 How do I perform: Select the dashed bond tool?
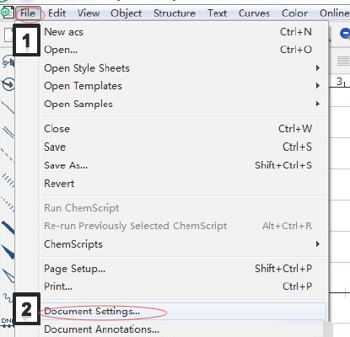(x=8, y=155)
